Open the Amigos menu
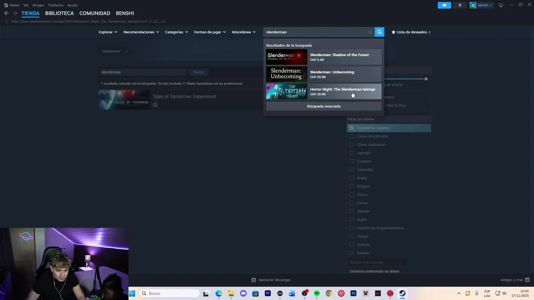Viewport: 534px width, 300px height. (x=38, y=5)
